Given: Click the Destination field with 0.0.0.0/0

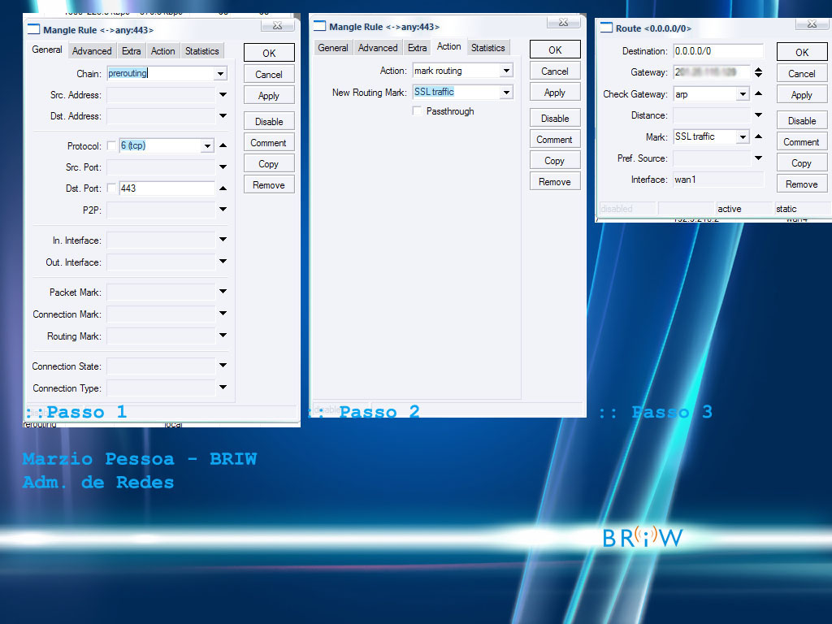Looking at the screenshot, I should point(718,51).
